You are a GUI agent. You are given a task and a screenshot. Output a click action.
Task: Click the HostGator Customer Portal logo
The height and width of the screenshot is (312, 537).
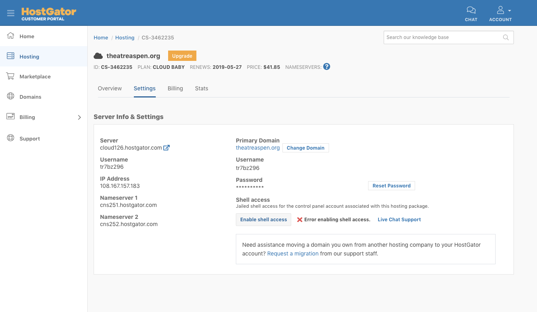coord(49,13)
